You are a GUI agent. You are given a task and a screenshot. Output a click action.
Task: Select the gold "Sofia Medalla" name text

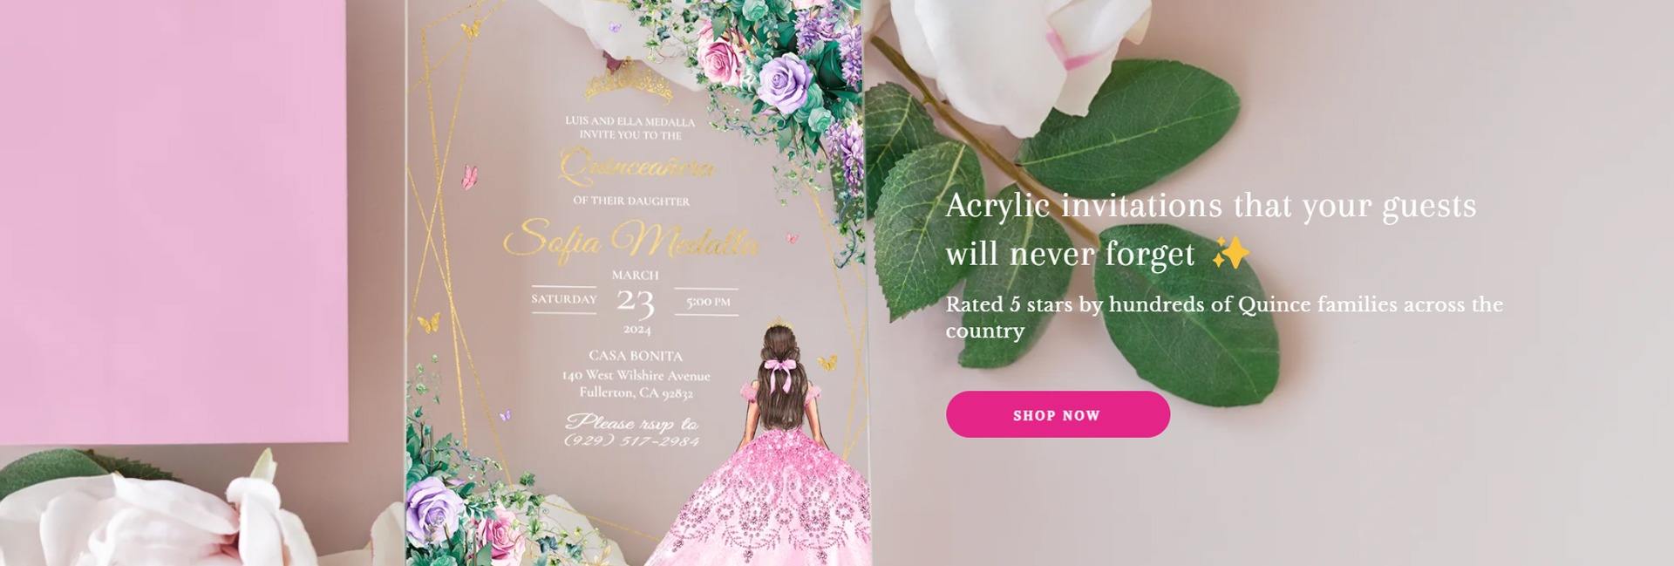[x=631, y=240]
